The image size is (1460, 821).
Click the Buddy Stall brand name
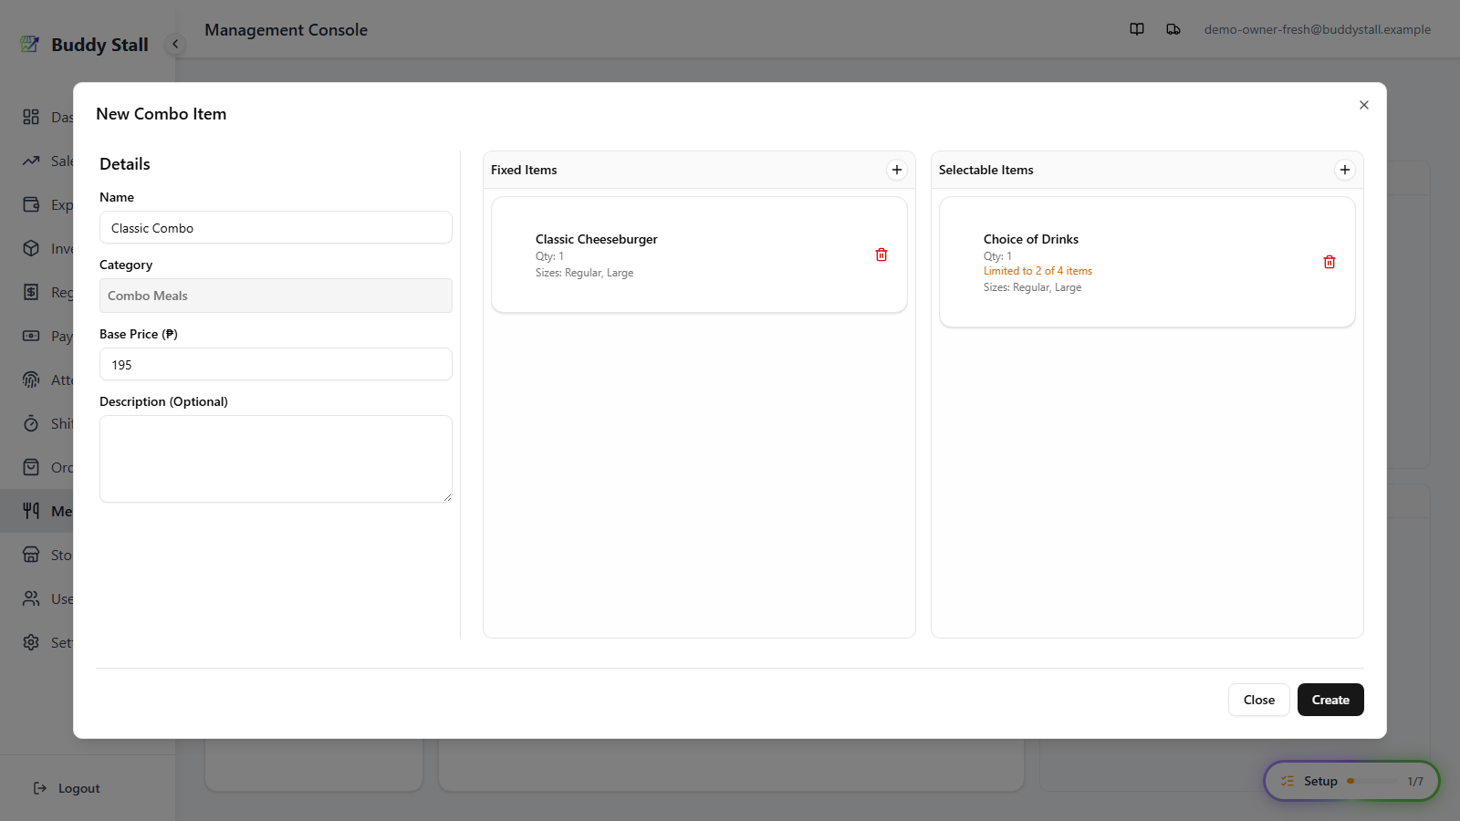(99, 45)
